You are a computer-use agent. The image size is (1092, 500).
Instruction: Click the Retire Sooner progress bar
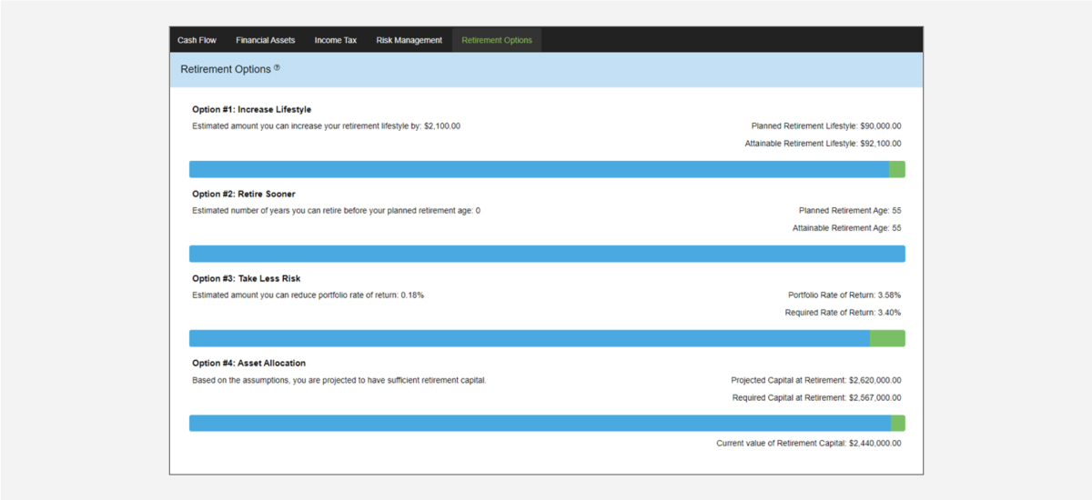(x=547, y=254)
